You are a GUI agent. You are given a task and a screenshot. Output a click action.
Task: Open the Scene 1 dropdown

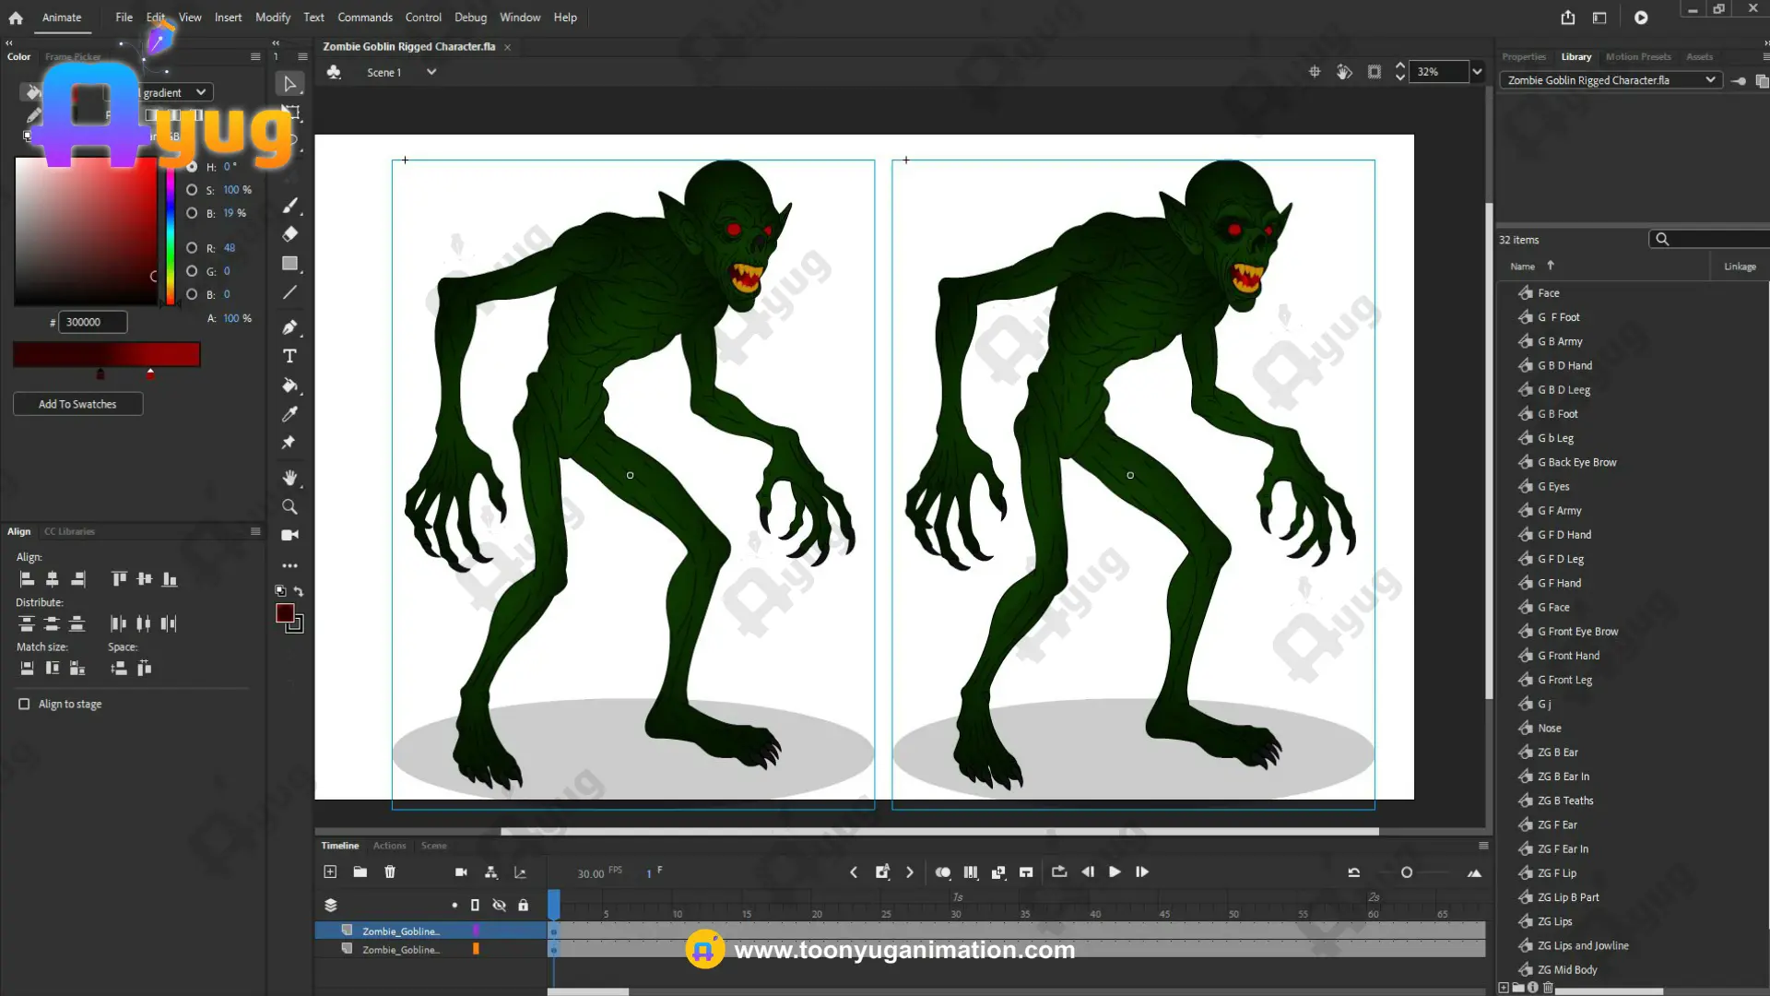[431, 72]
